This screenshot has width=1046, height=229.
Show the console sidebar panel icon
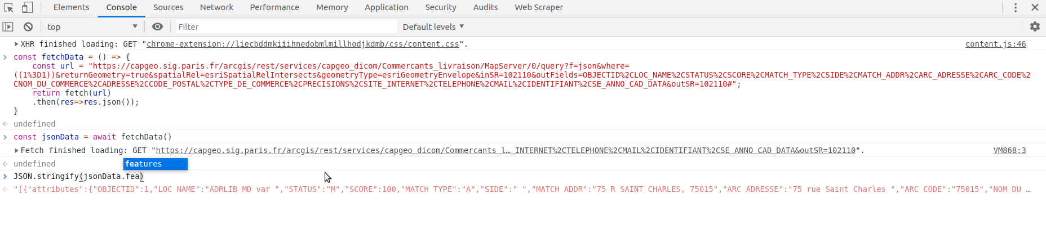coord(8,26)
